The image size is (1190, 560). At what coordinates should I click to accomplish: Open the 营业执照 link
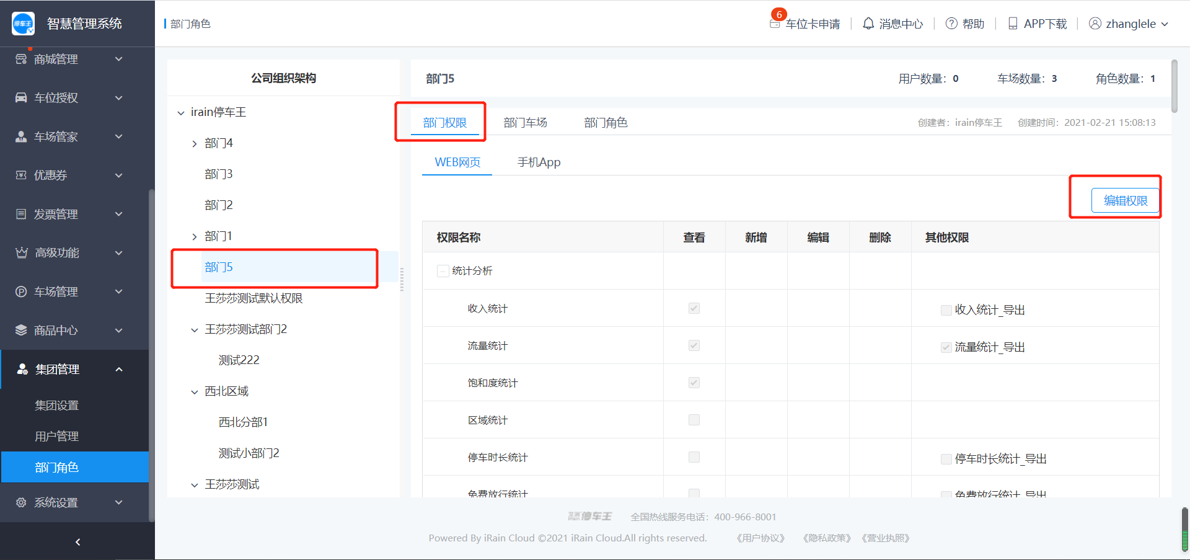[885, 538]
